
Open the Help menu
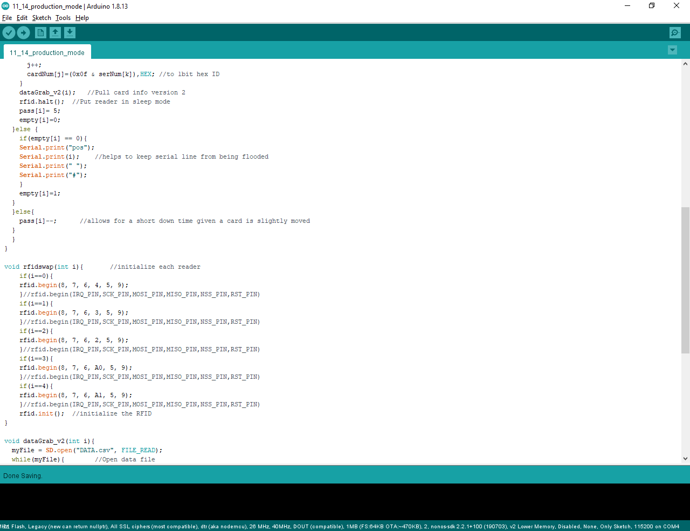(x=82, y=18)
